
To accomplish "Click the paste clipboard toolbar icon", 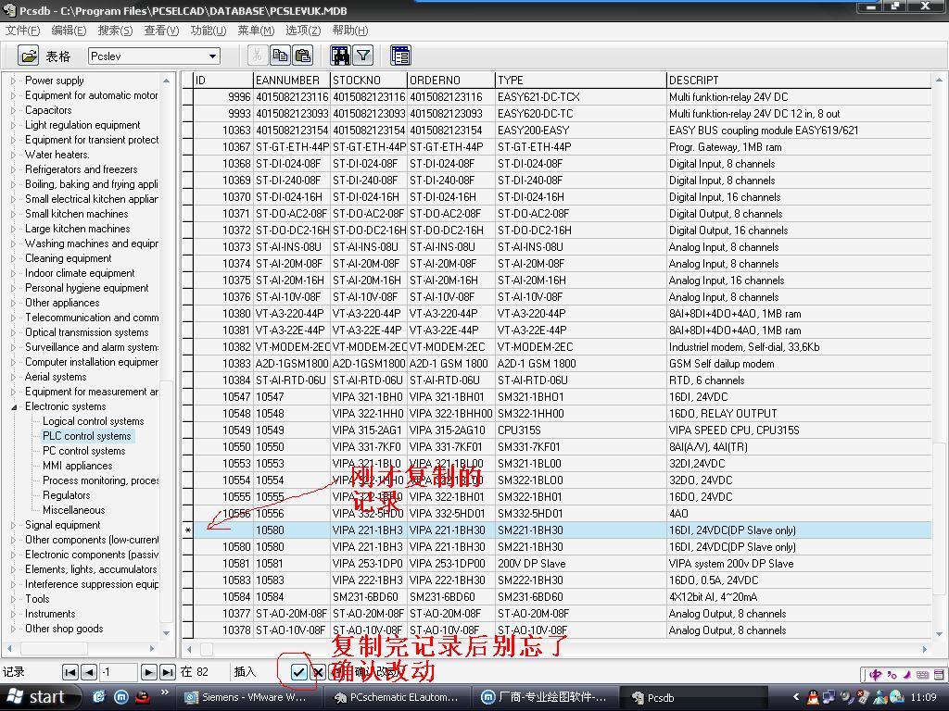I will point(303,56).
